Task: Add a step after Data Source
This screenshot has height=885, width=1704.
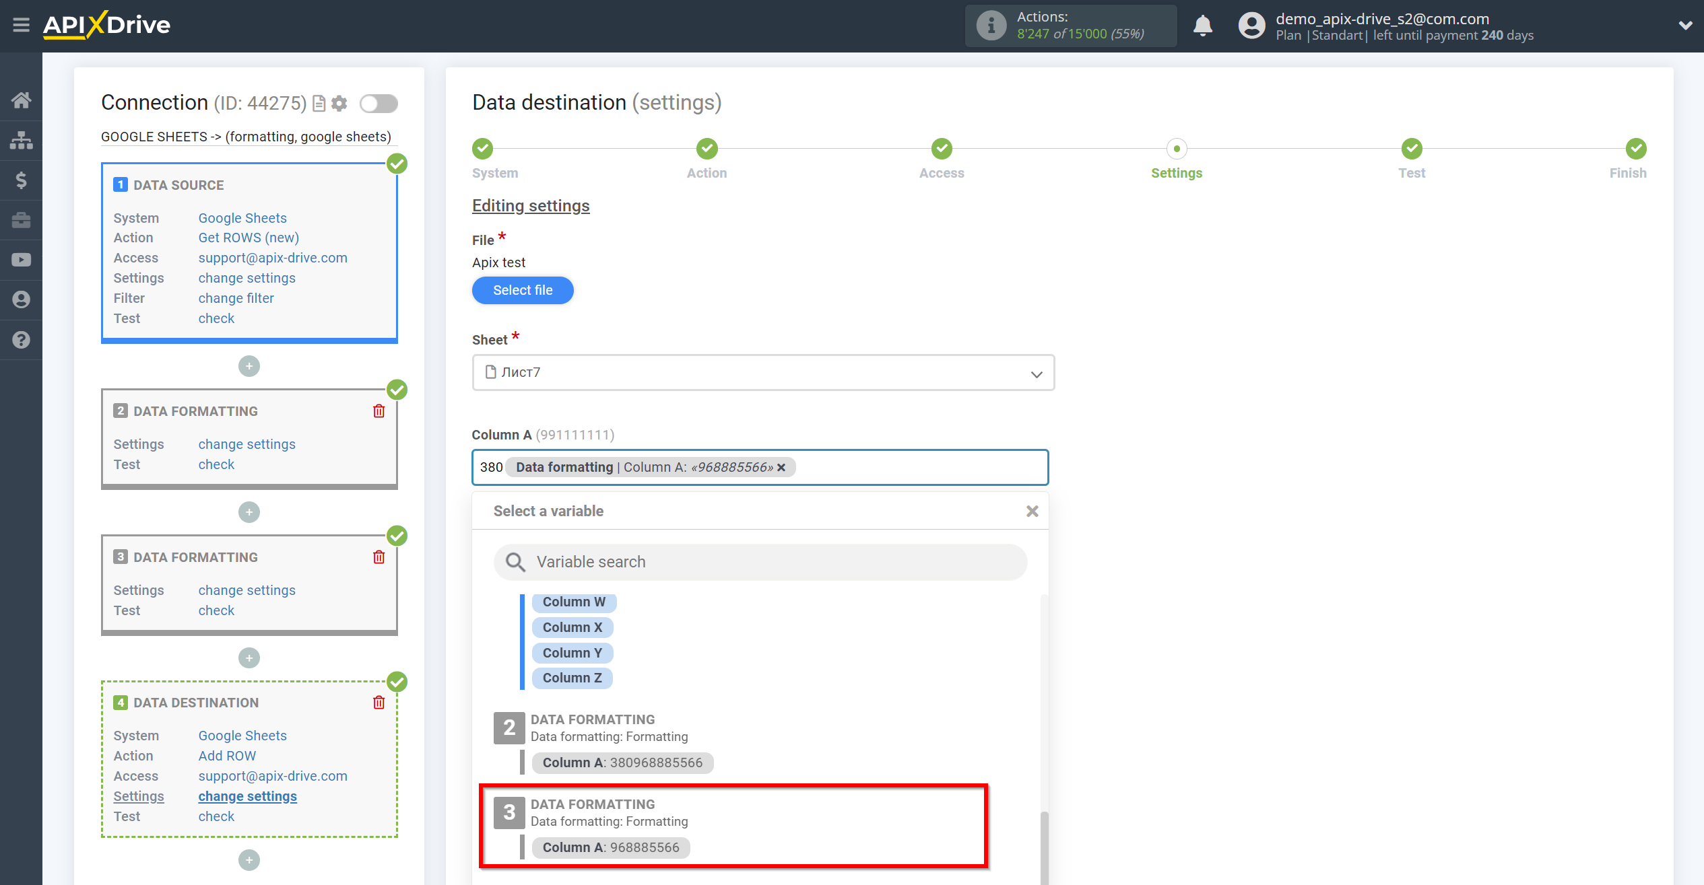Action: [x=249, y=366]
